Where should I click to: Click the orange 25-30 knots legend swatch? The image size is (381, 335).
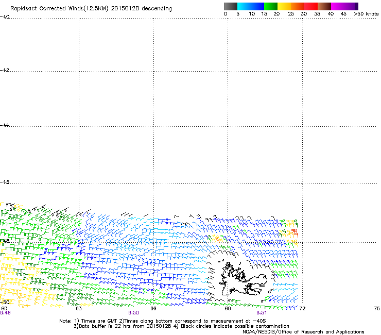click(298, 6)
